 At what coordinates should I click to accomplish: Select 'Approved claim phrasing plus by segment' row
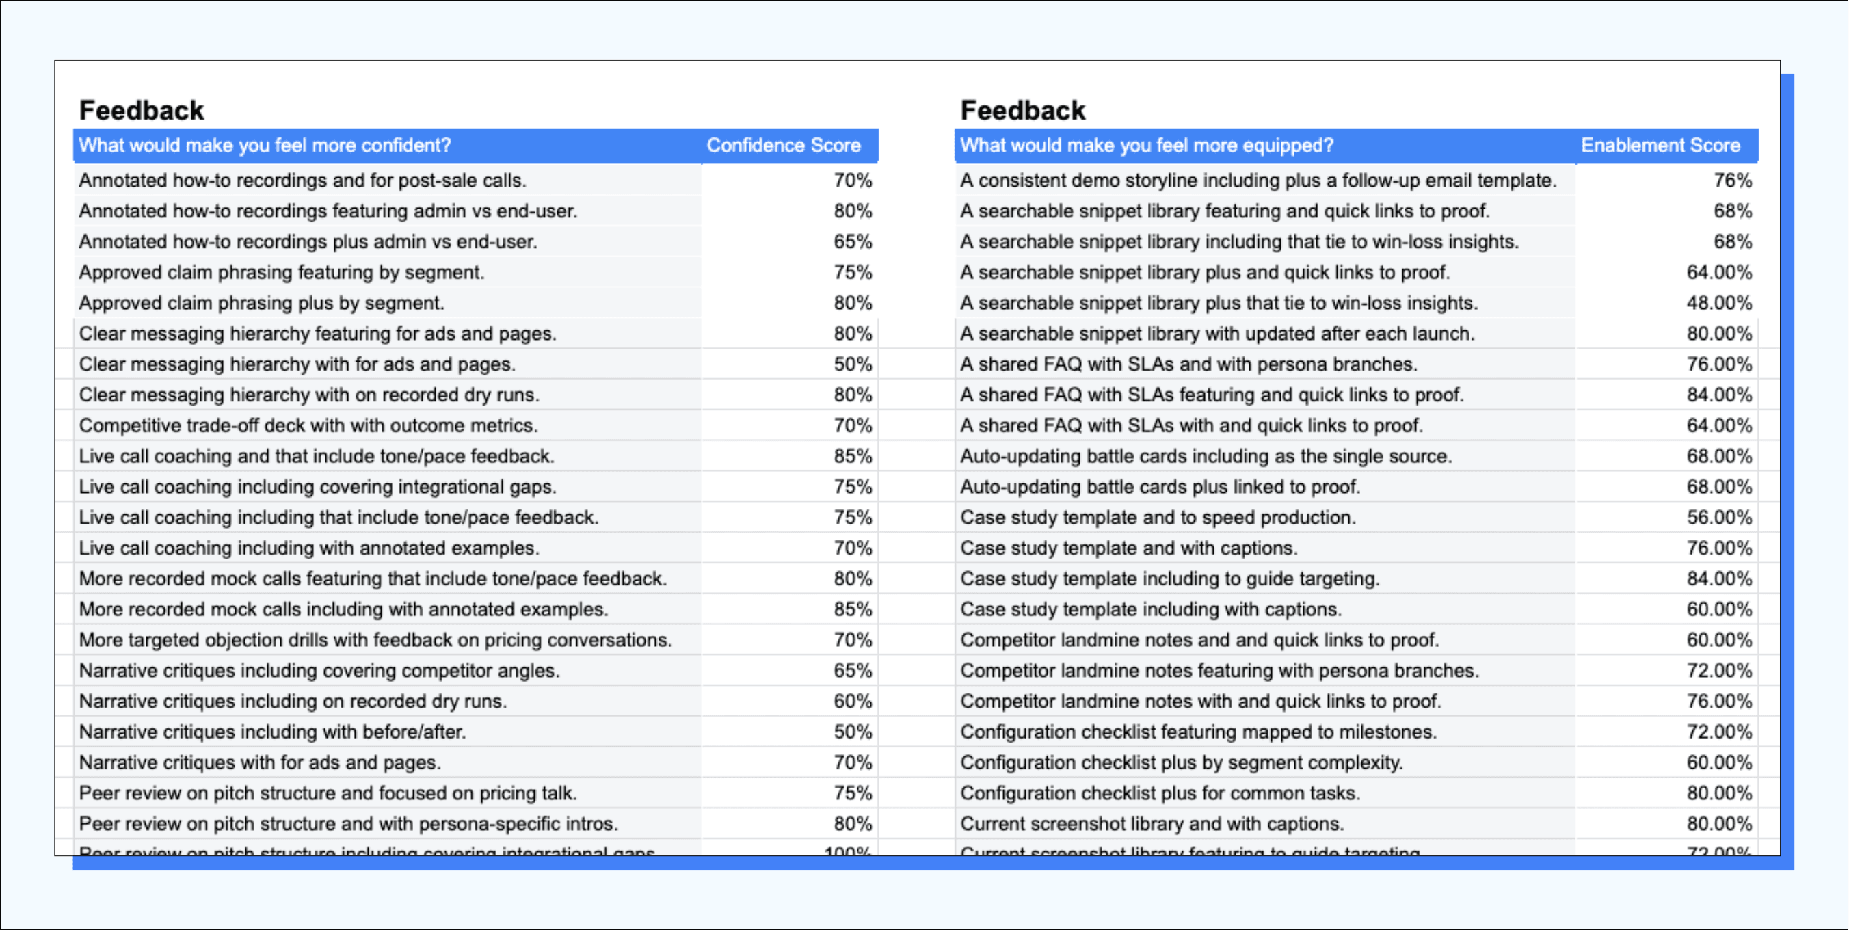pos(261,303)
